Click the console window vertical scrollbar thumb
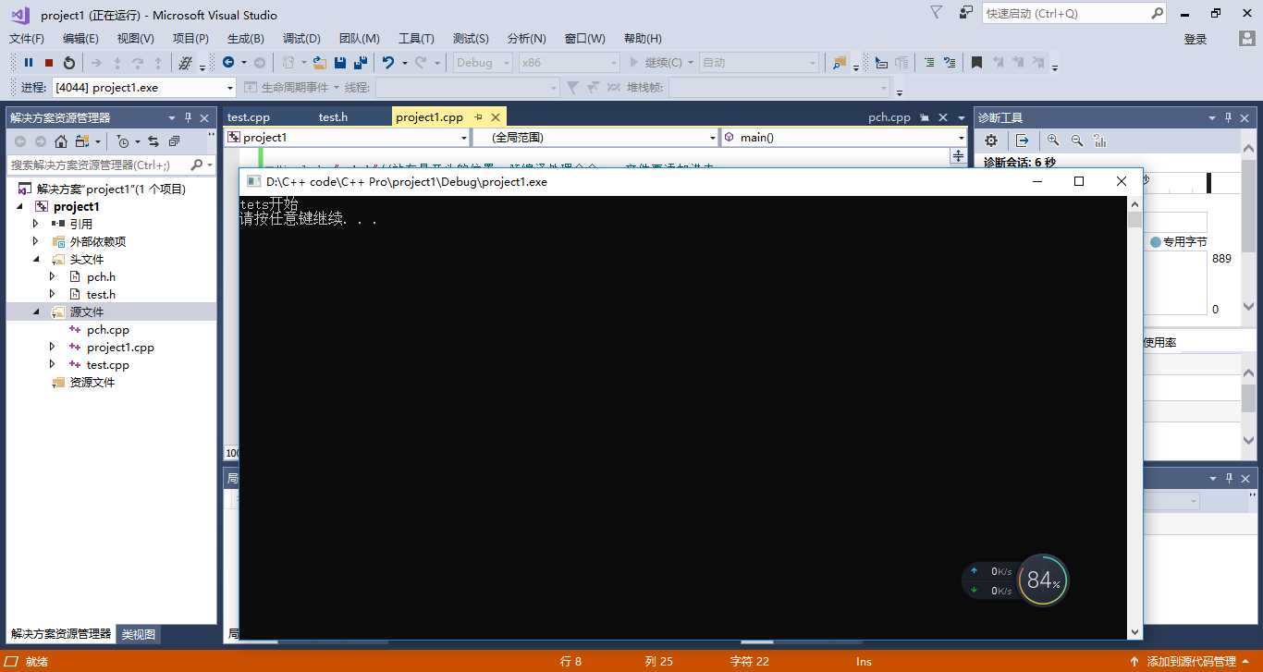This screenshot has width=1263, height=672. 1134,219
